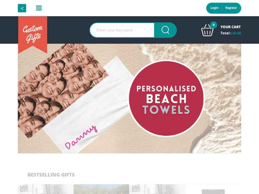Open the Register link
The image size is (259, 194).
click(x=231, y=8)
